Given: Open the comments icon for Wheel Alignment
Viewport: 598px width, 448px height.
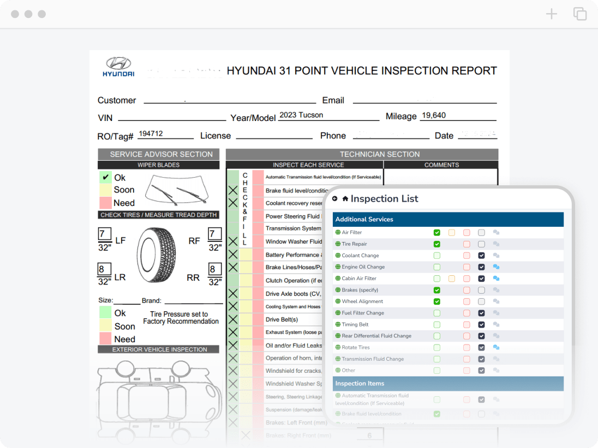Looking at the screenshot, I should (x=496, y=301).
